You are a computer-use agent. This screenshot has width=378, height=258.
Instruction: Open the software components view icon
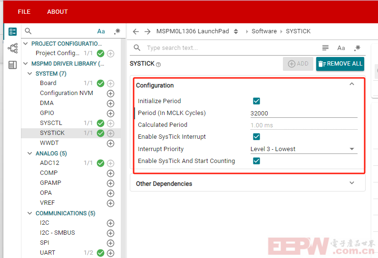point(12,31)
